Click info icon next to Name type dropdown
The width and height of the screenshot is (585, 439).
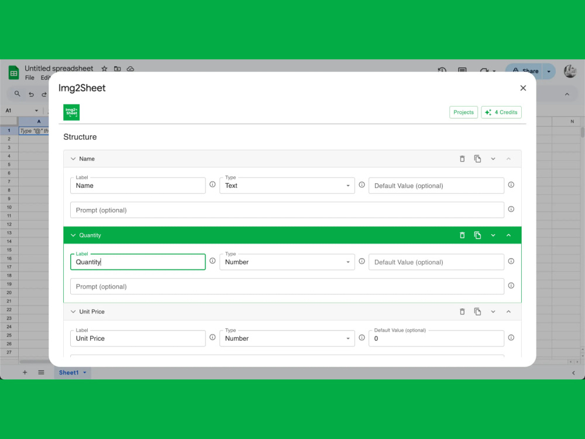362,184
